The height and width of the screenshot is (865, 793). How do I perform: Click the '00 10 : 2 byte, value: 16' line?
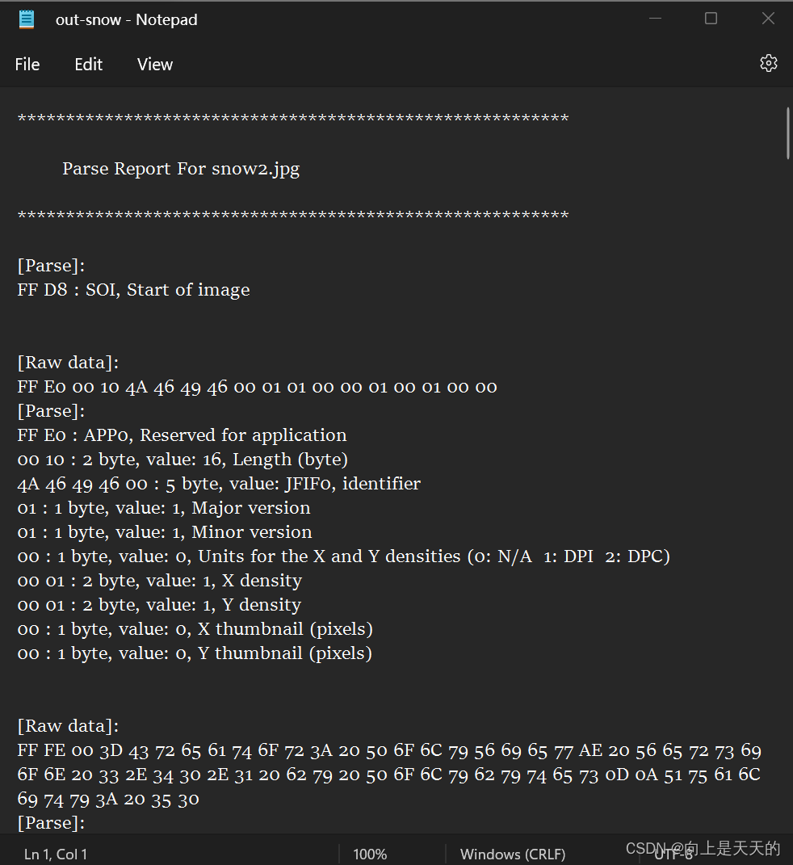coord(183,460)
